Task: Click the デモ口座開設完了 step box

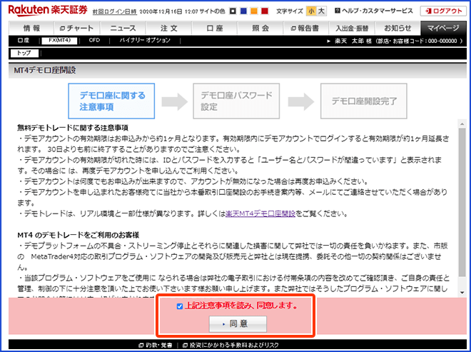Action: [364, 101]
